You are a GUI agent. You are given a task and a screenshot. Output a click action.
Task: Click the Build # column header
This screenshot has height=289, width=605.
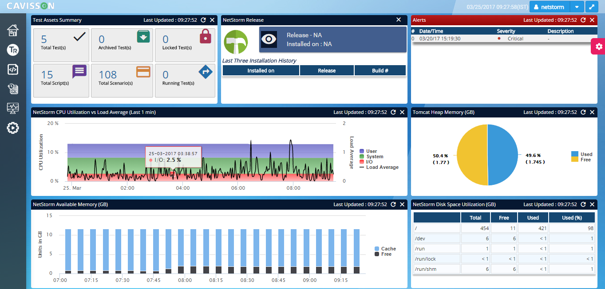(x=380, y=70)
